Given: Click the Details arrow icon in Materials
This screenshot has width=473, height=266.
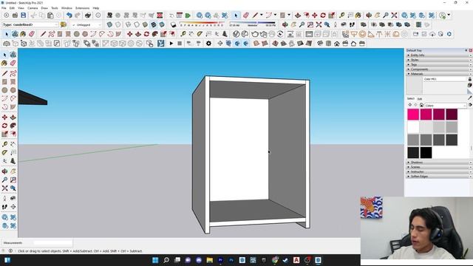Looking at the screenshot, I should [470, 105].
